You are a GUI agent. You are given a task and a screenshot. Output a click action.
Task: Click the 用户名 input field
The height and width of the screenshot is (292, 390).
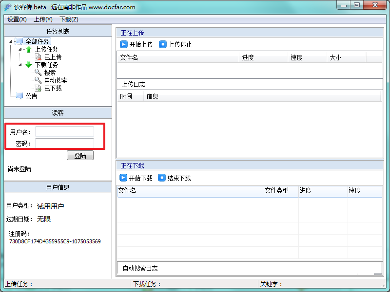(x=65, y=131)
